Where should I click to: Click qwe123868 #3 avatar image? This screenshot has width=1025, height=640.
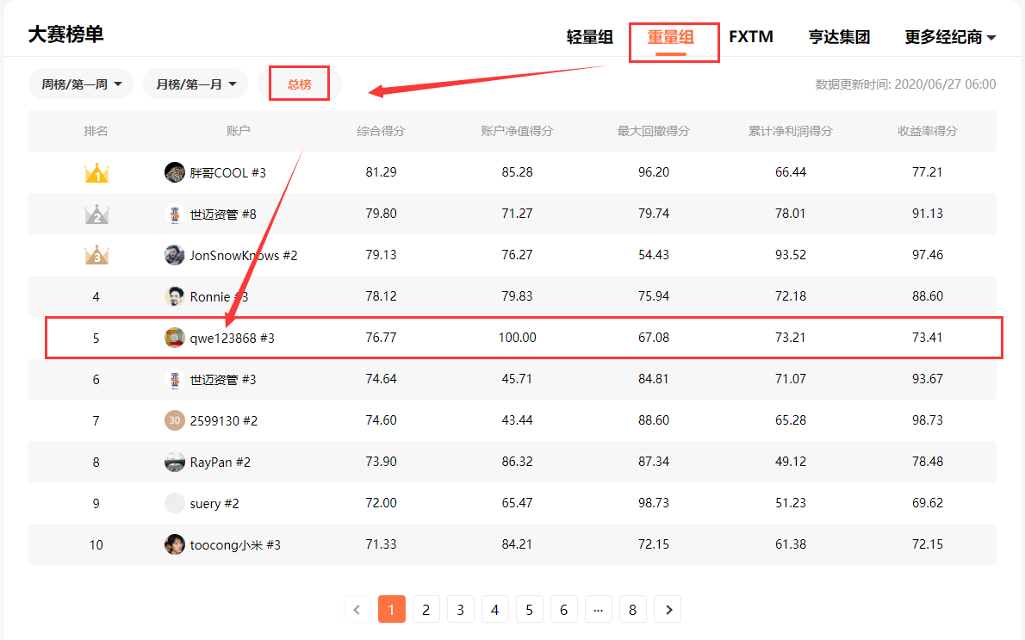[175, 338]
